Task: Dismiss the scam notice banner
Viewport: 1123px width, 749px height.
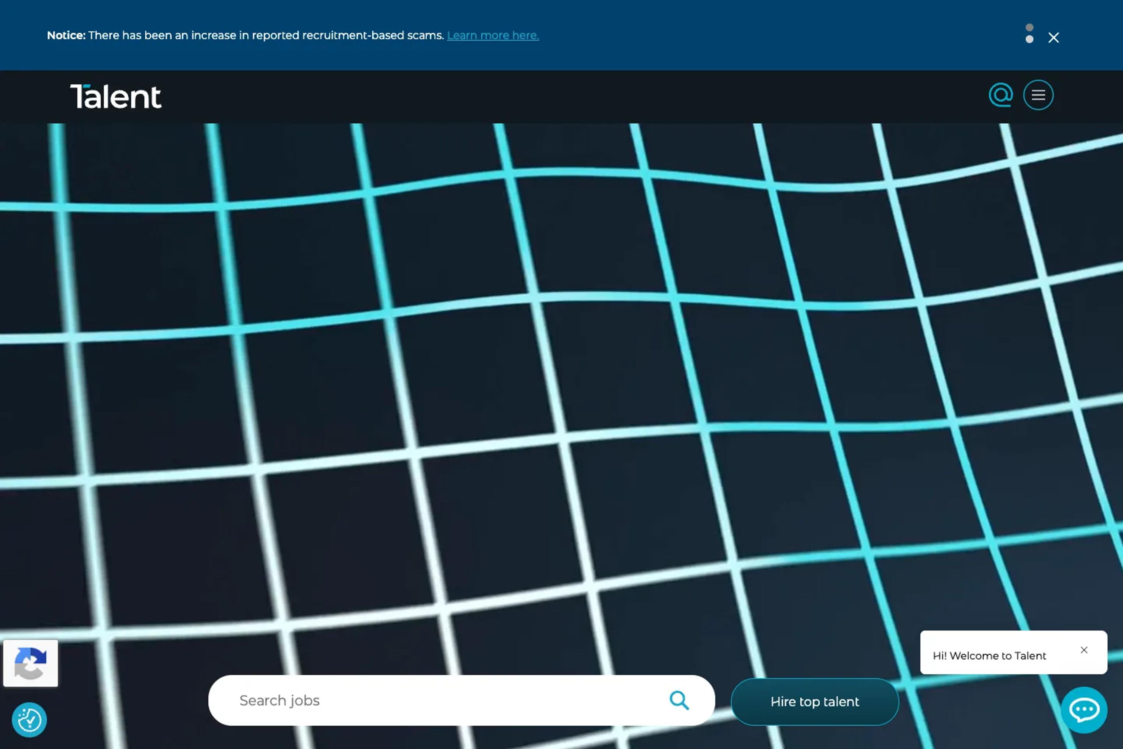Action: coord(1053,38)
